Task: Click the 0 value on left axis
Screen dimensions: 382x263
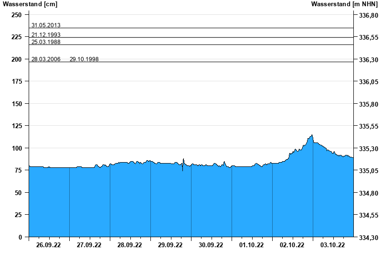Action: tap(20, 237)
